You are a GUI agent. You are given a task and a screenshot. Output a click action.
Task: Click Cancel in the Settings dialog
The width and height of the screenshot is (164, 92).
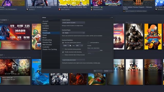(108, 71)
